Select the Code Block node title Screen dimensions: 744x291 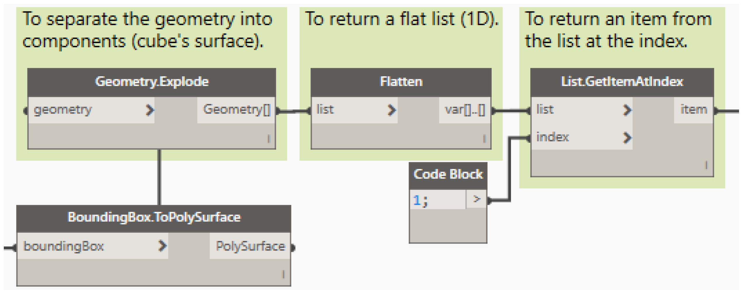448,174
